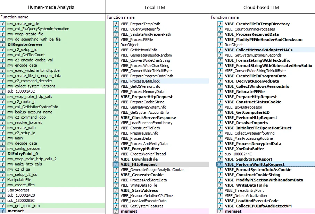Image resolution: width=315 pixels, height=214 pixels.
Task: Click the function icon next to VIBE_HttpRequest
Action: click(116, 164)
